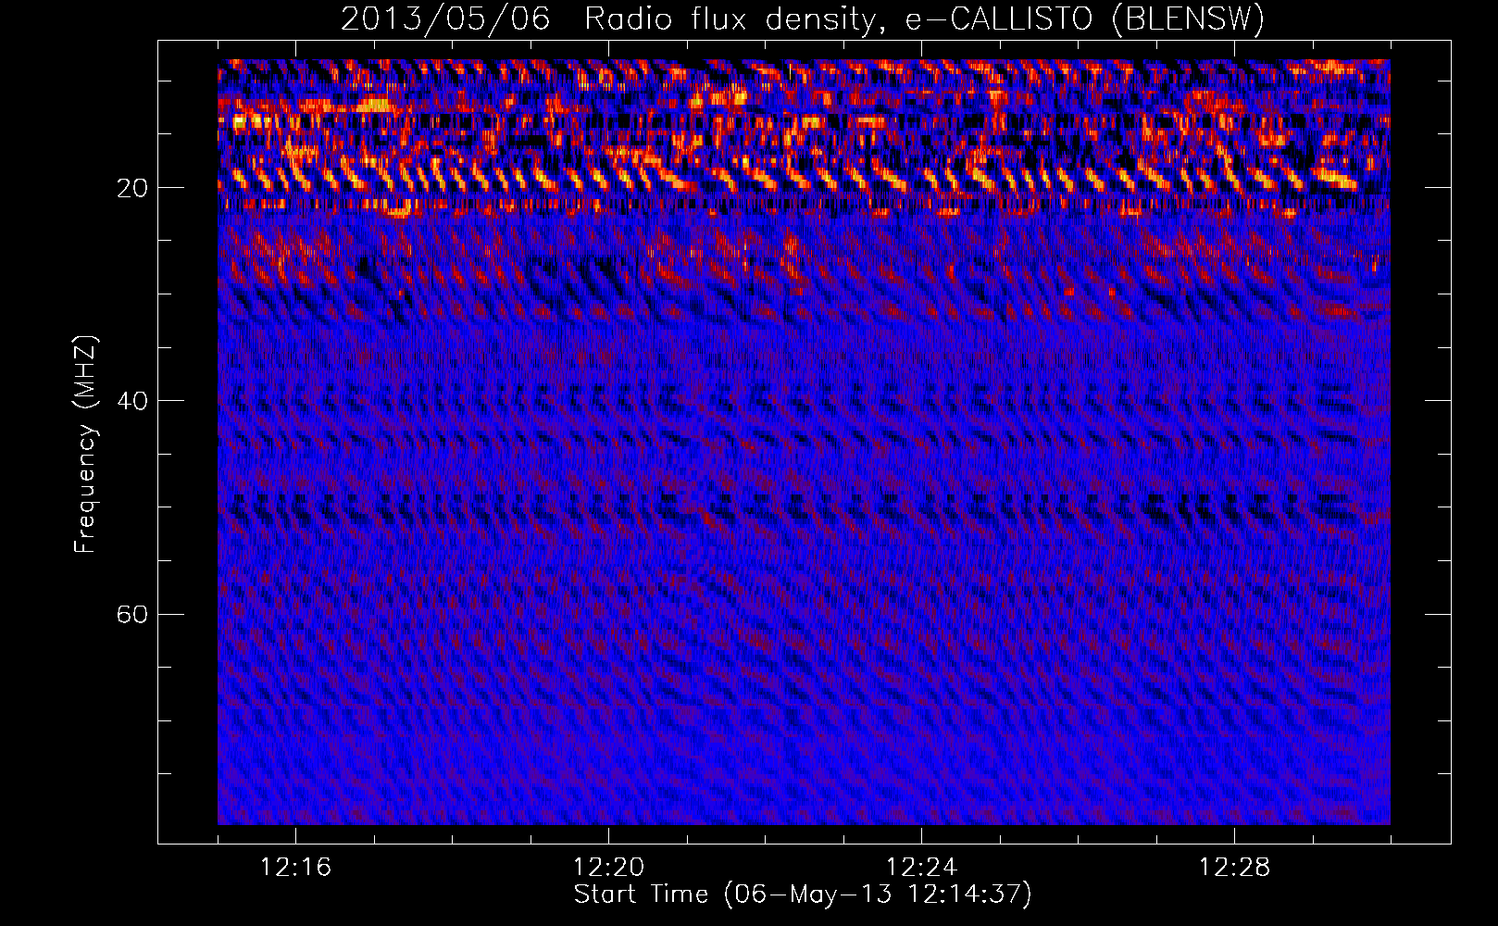Click the '12:16' time tick label
The width and height of the screenshot is (1498, 926).
point(295,867)
